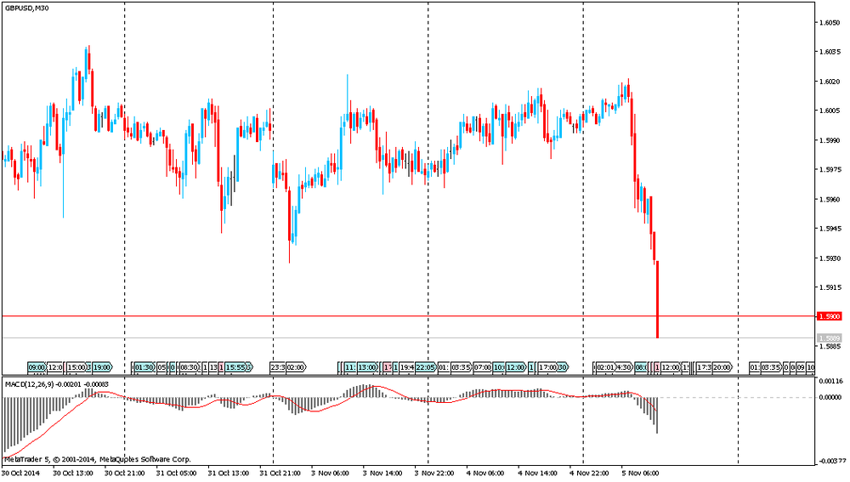
Task: Click the GBPUSD,M30 chart title
Action: tap(24, 7)
